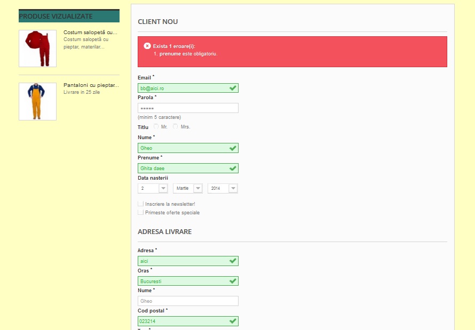This screenshot has height=330, width=475.
Task: Select the Mrs. title radio button
Action: (176, 126)
